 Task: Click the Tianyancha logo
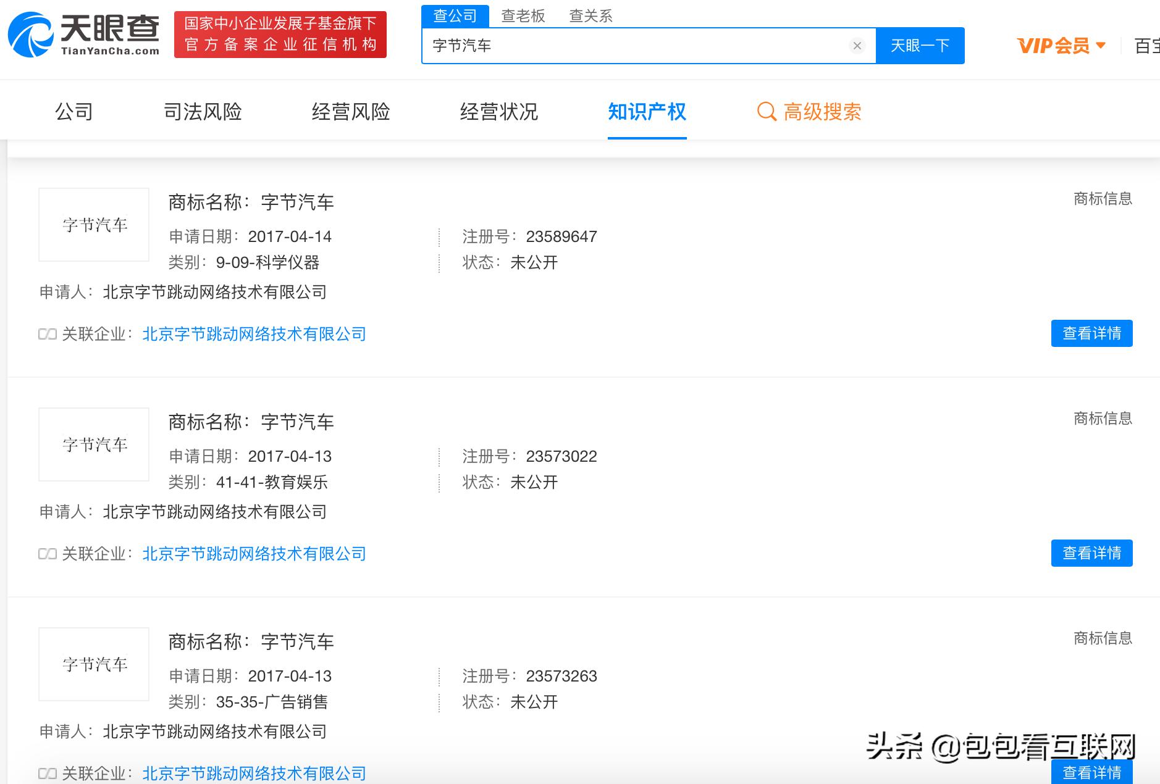tap(83, 35)
